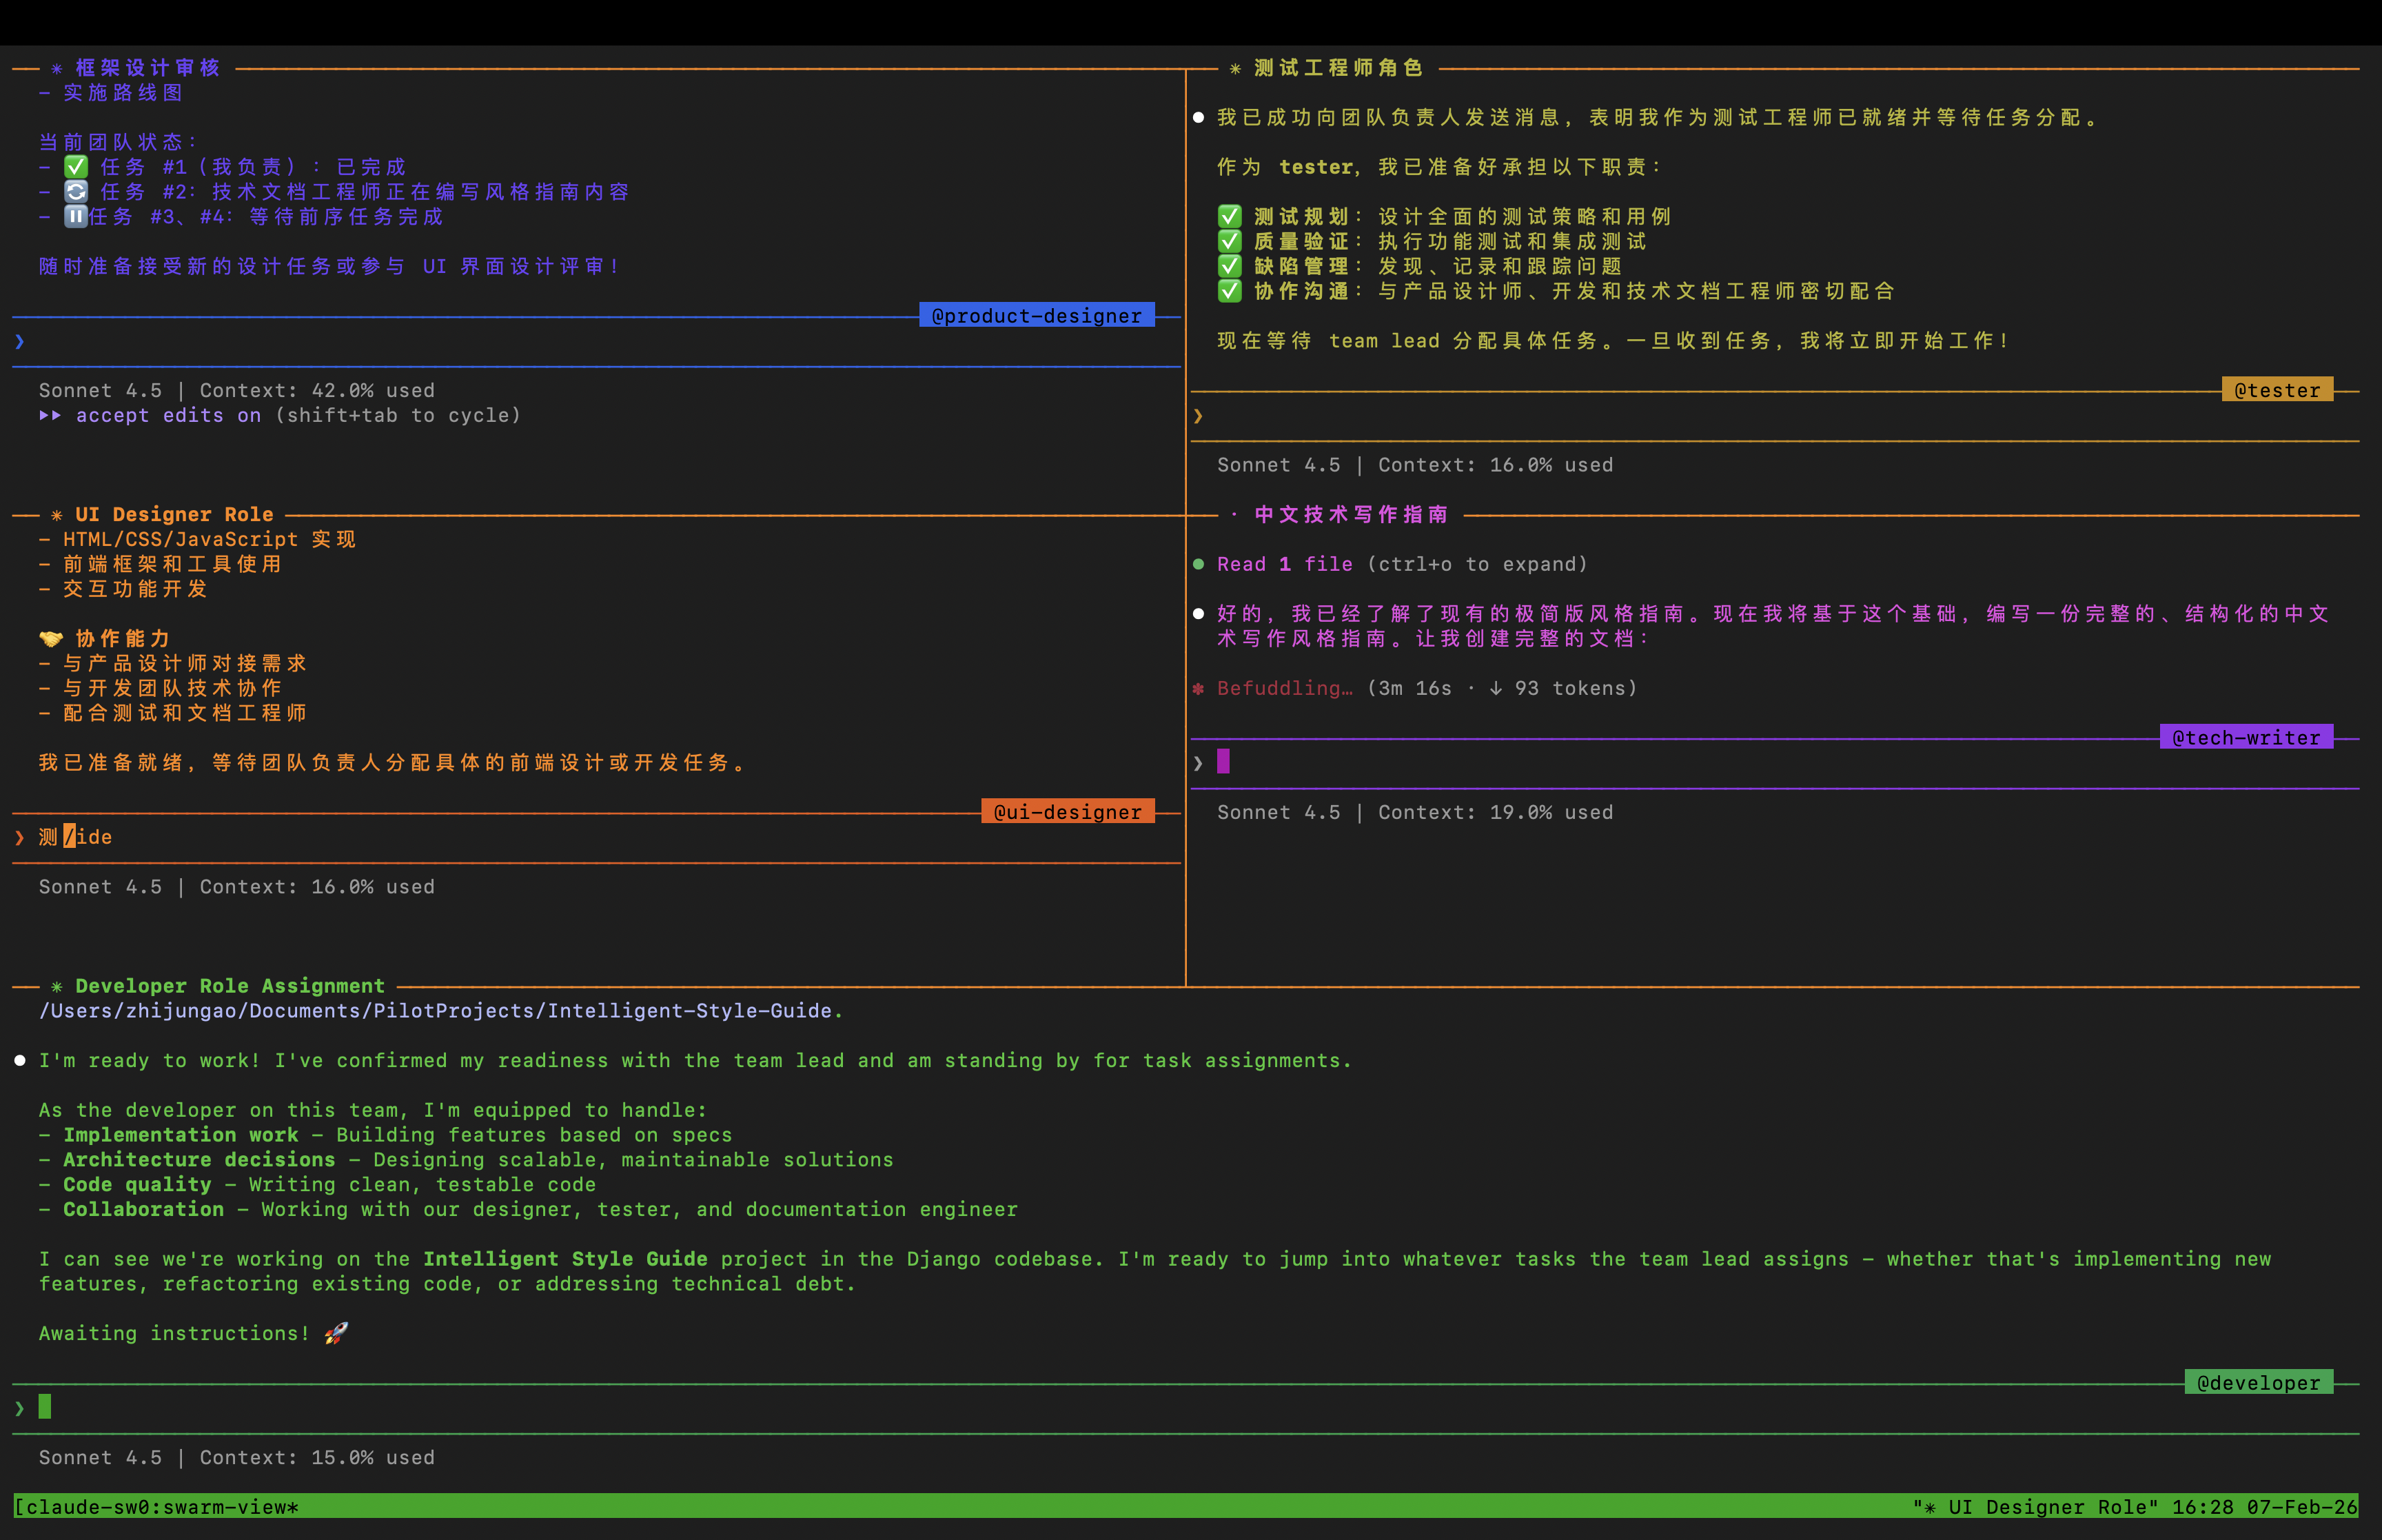This screenshot has height=1540, width=2382.
Task: Click the prompt chevron in tester pane
Action: coord(1199,415)
